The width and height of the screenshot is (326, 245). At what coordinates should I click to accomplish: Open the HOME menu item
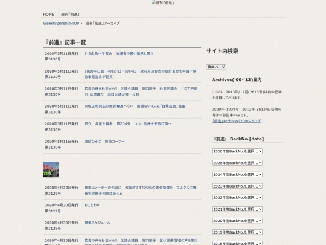click(48, 15)
